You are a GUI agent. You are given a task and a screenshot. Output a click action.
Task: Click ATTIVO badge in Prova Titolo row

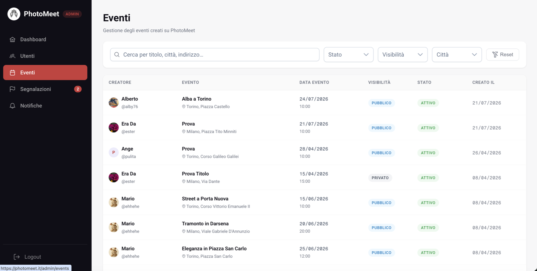click(428, 178)
